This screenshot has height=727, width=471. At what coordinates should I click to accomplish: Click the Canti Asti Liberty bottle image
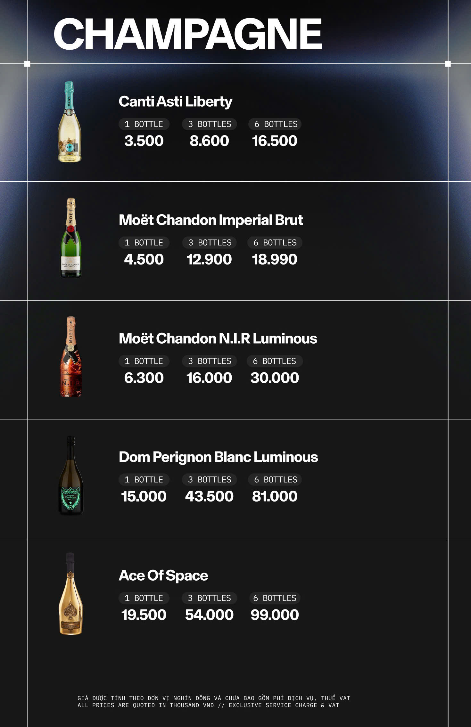[70, 122]
